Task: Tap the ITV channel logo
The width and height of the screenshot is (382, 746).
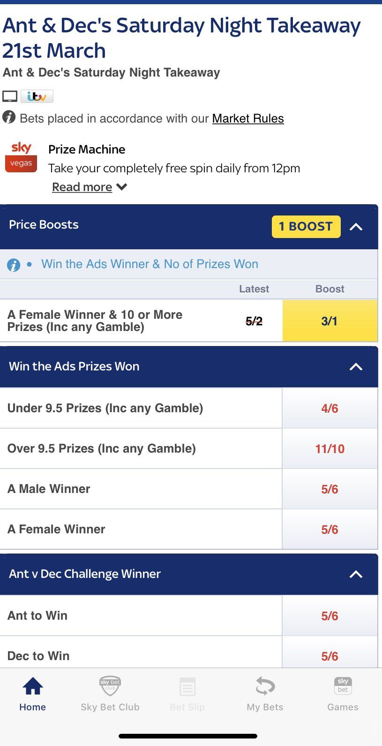Action: coord(37,96)
